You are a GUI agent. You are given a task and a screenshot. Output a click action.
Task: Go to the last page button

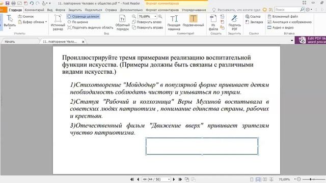180,179
